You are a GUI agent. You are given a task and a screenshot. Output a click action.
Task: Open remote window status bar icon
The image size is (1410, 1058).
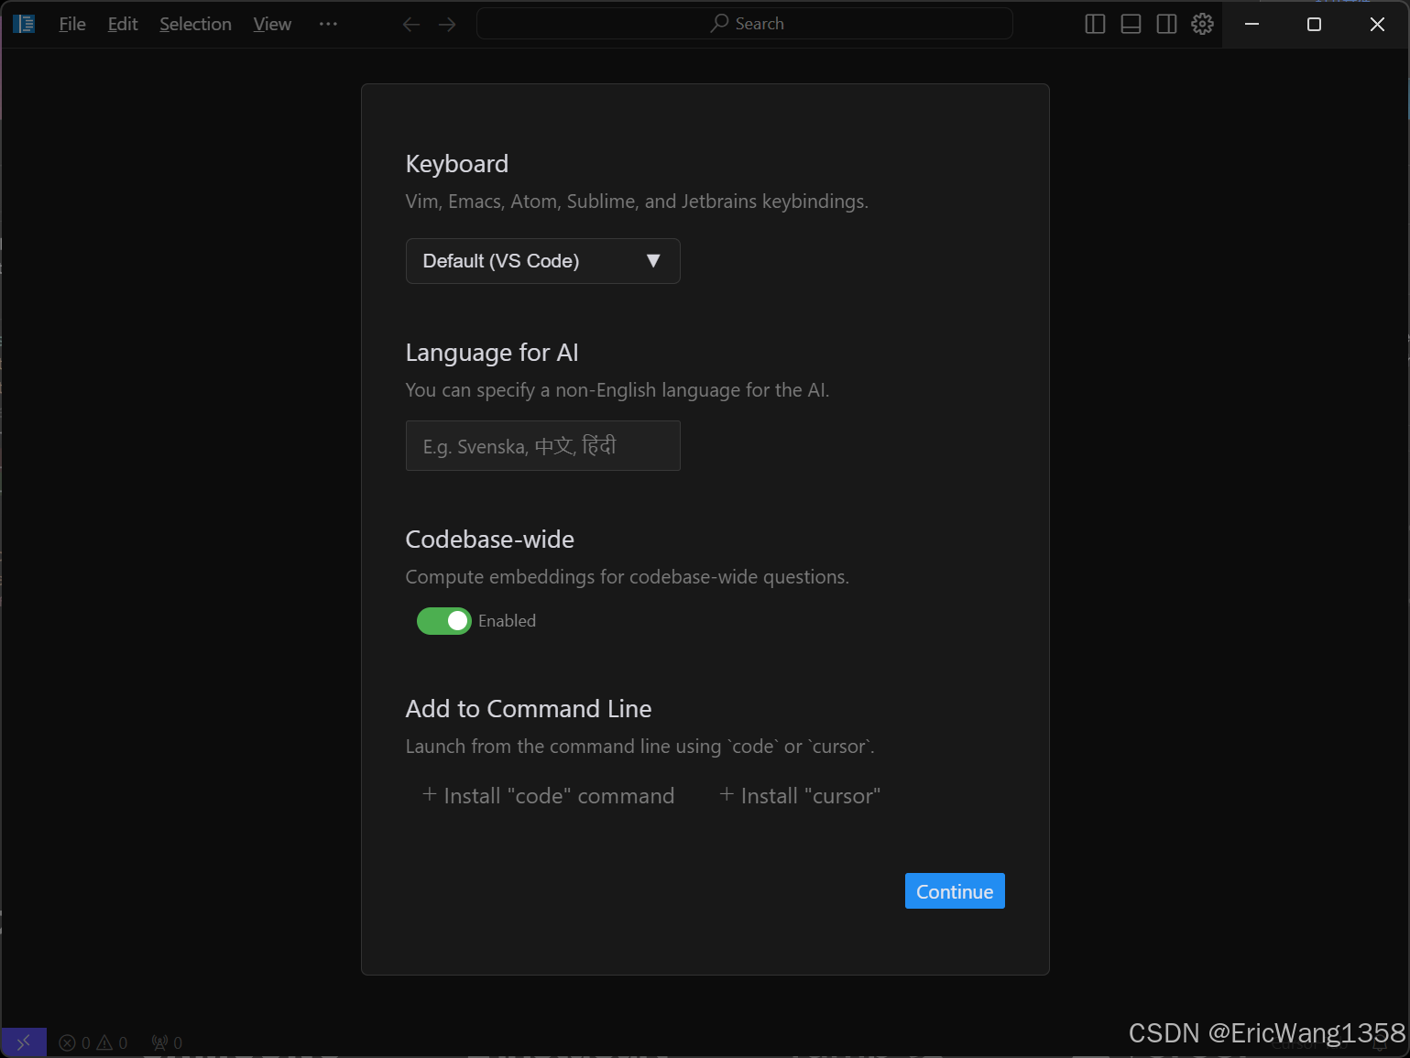click(24, 1042)
